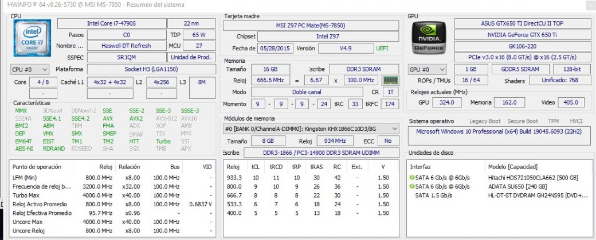Click the green UEFI label

[382, 49]
